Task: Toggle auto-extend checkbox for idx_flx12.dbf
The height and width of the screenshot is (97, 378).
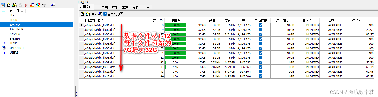Action: 261,76
